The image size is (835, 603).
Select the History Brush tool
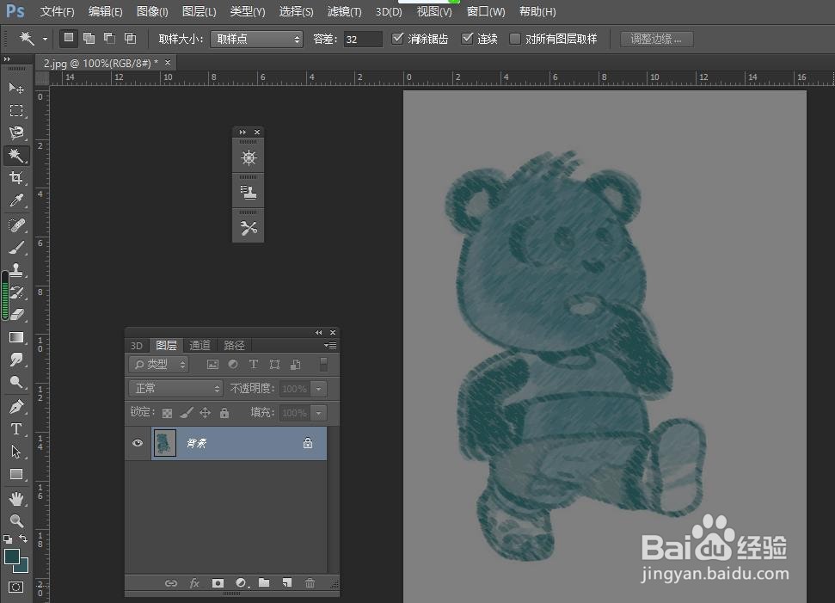pos(16,292)
